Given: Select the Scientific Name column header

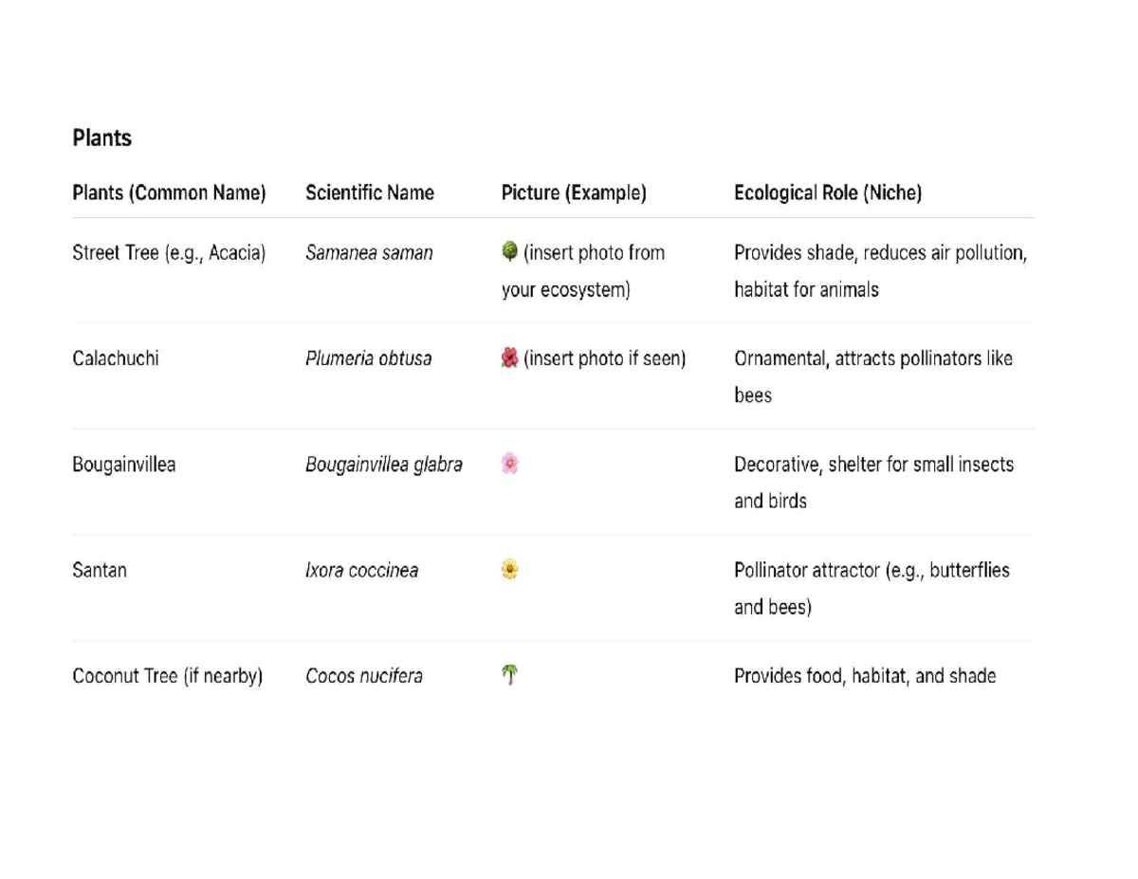Looking at the screenshot, I should click(x=370, y=193).
